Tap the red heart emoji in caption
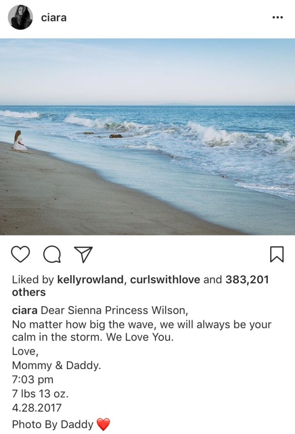This screenshot has width=295, height=434. tap(103, 424)
